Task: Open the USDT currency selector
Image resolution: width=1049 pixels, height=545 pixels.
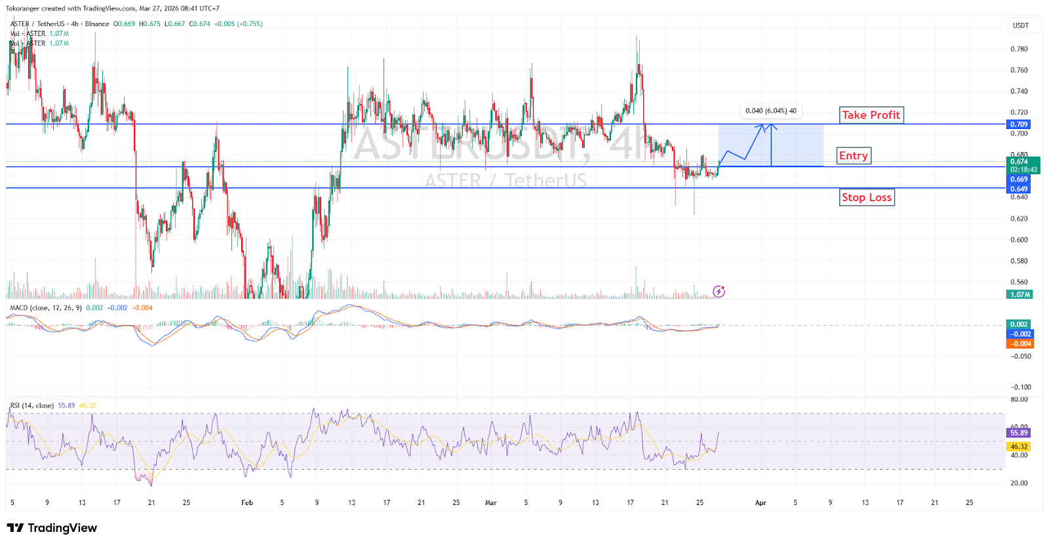Action: pos(1021,26)
